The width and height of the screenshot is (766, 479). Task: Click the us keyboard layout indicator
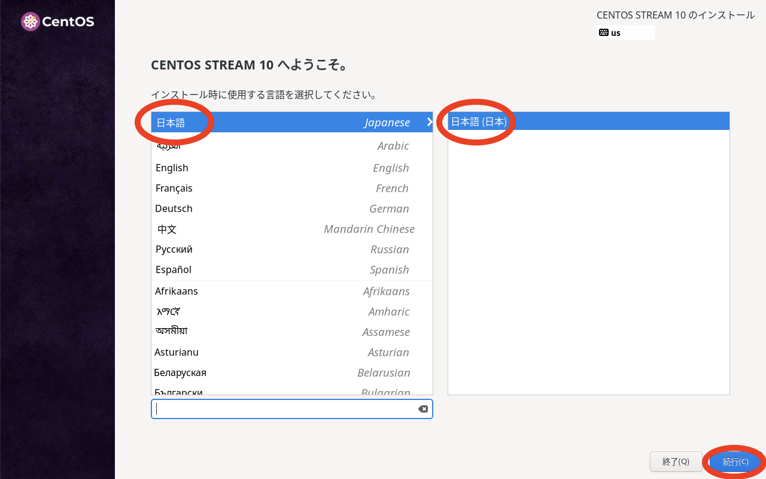627,33
